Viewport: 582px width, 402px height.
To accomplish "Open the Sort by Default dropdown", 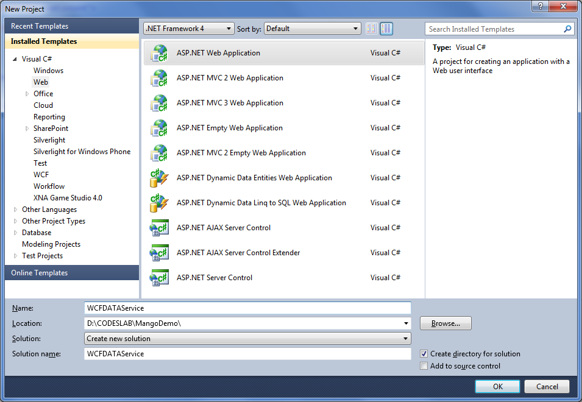I will 313,29.
